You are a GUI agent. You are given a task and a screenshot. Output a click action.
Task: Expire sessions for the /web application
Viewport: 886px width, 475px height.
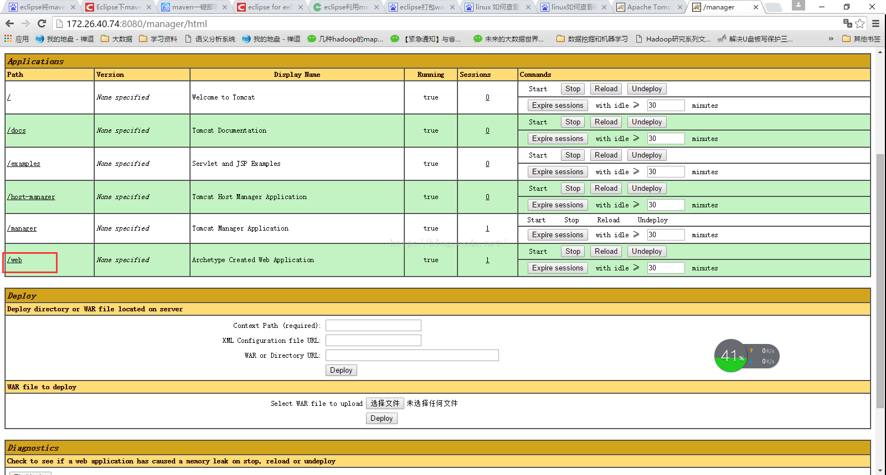[x=558, y=268]
